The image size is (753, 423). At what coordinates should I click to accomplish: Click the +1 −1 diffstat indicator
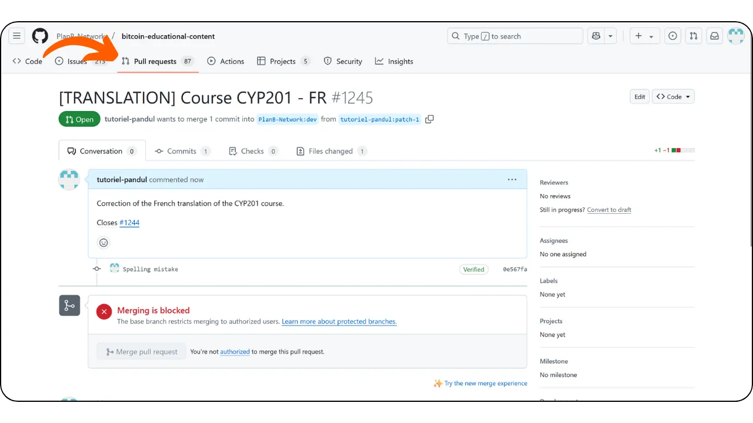(674, 150)
